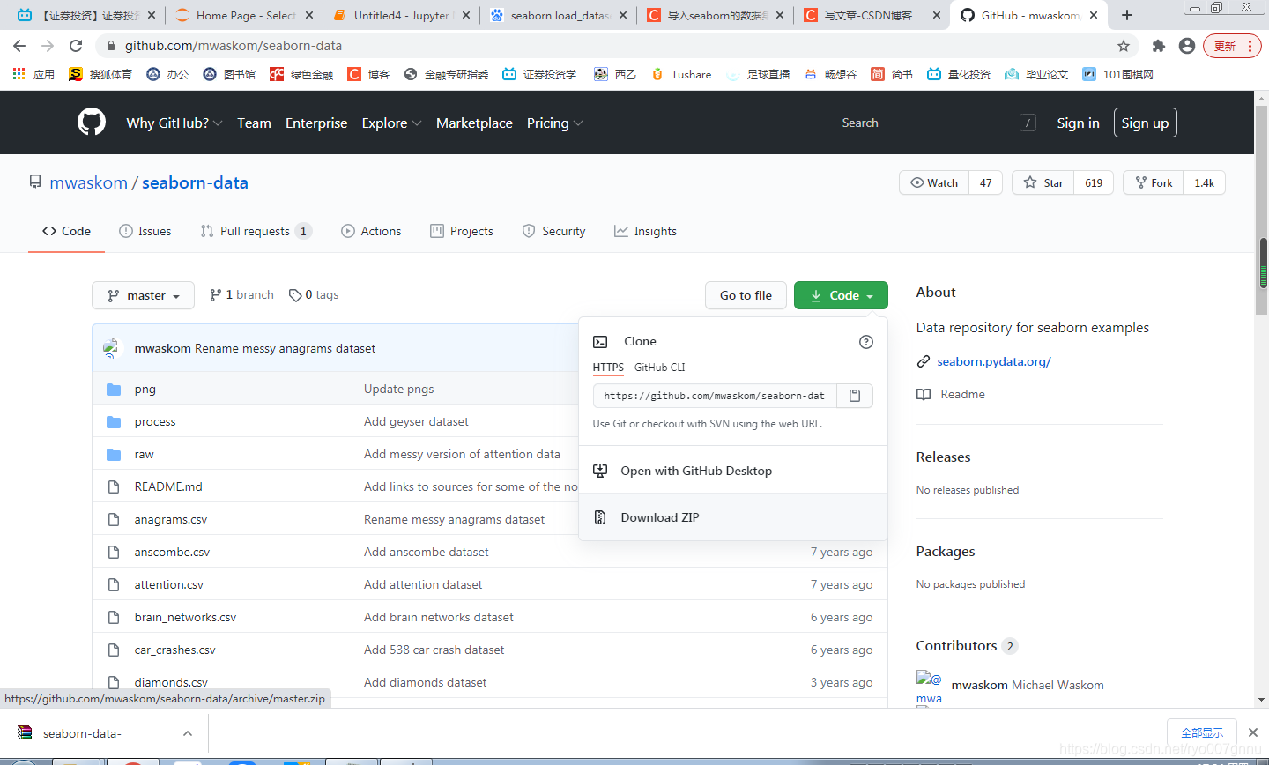This screenshot has height=765, width=1269.
Task: Open brain_networks.csv file
Action: pos(185,618)
